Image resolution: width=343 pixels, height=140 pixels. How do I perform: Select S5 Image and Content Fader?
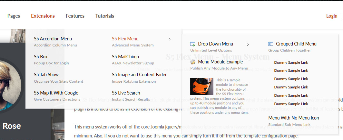coord(139,75)
